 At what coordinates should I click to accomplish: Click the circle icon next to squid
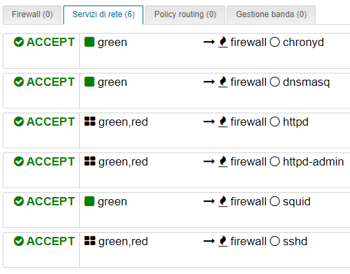[275, 201]
